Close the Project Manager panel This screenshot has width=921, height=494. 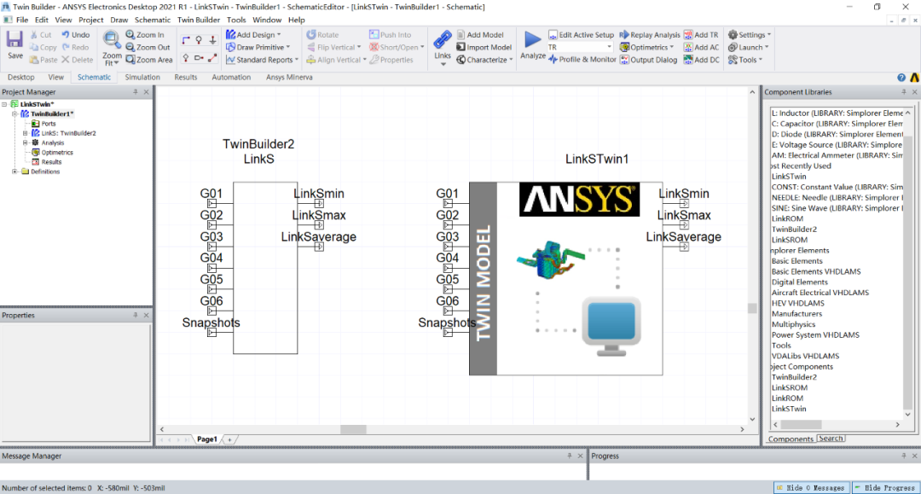(x=147, y=91)
